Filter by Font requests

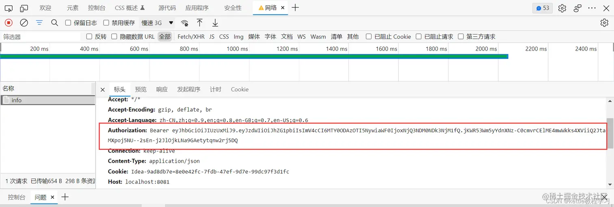tap(270, 37)
